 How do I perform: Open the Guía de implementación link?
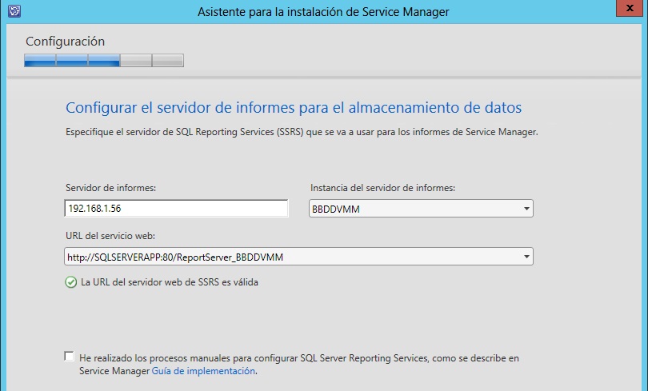coord(203,371)
